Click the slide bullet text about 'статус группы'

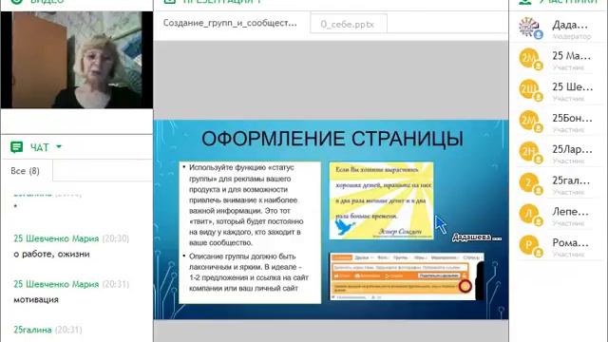(x=247, y=205)
